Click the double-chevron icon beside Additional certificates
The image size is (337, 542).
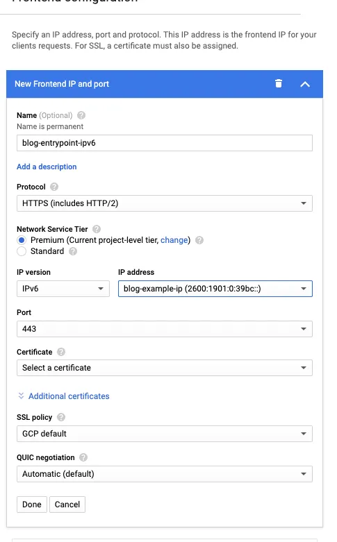point(21,396)
